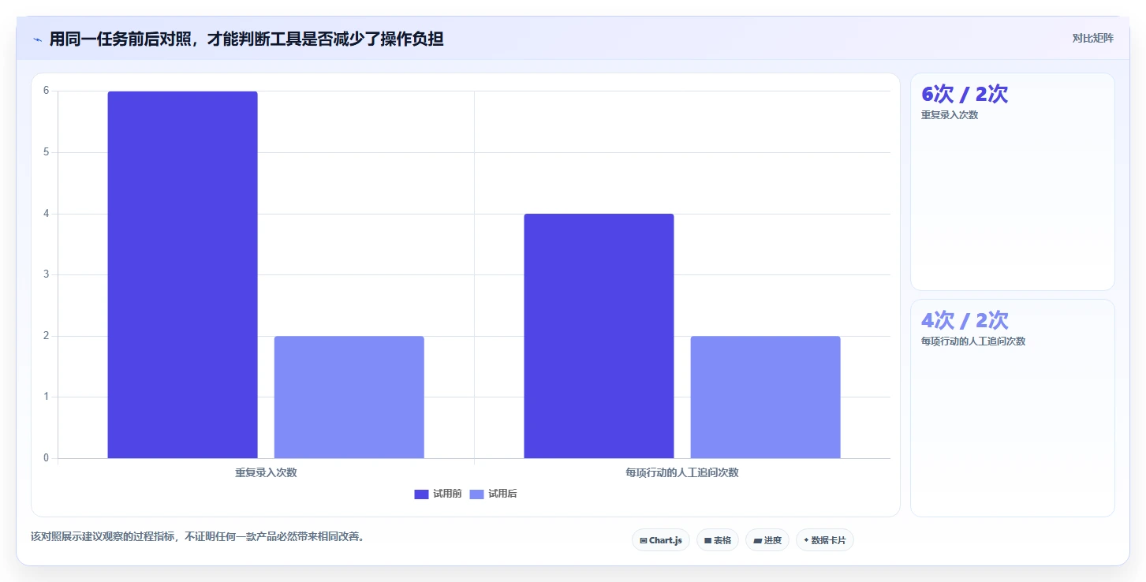Click the 试用前 dark purple legend swatch

click(x=421, y=494)
